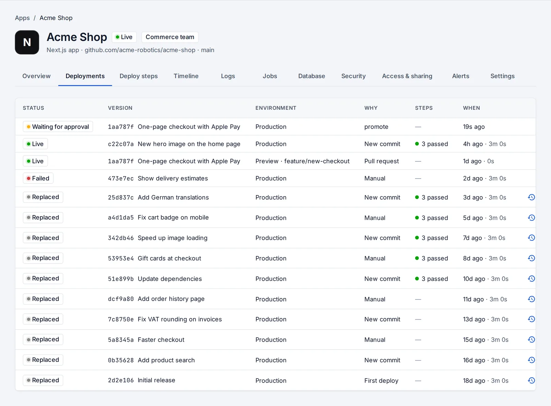Screen dimensions: 551x406
Task: Click the Commerce team badge
Action: 170,37
